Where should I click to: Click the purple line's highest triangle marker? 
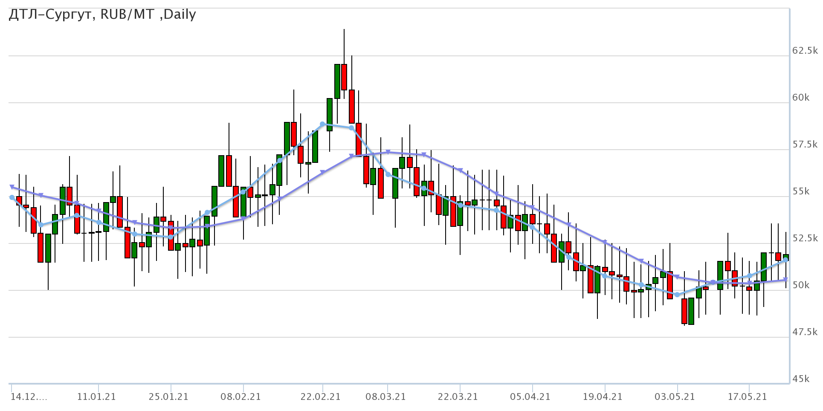tap(388, 152)
